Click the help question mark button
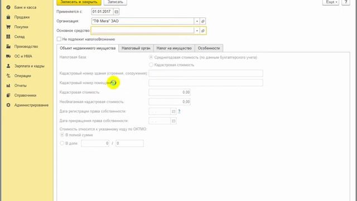The height and width of the screenshot is (201, 357). (x=346, y=2)
